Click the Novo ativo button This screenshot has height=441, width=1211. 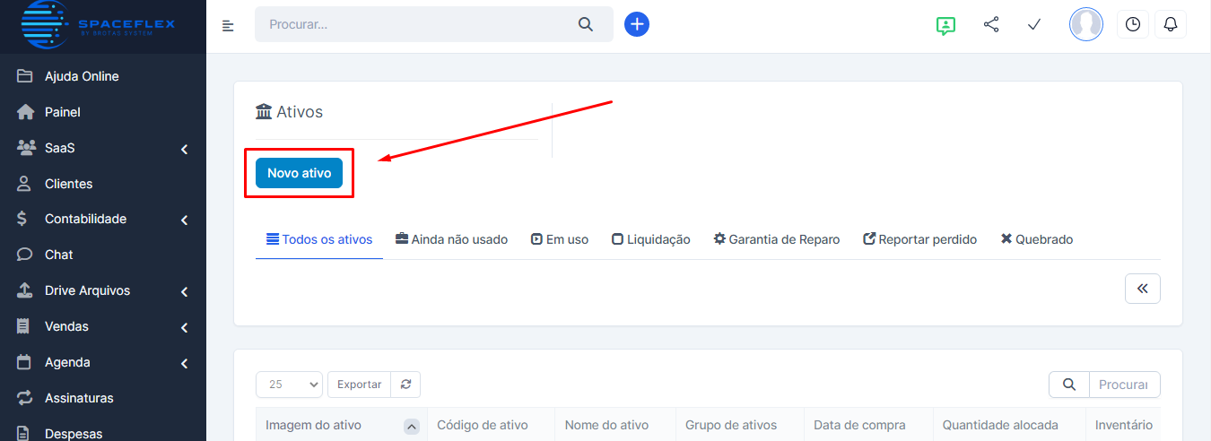(299, 173)
